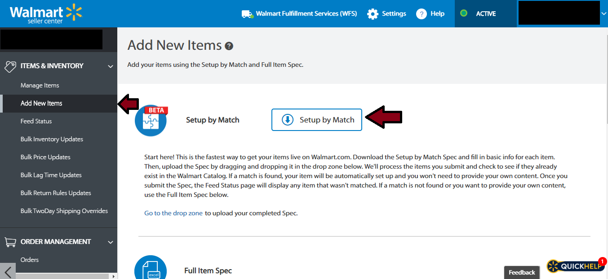The image size is (608, 279).
Task: Click the Setup by Match download button
Action: [316, 120]
